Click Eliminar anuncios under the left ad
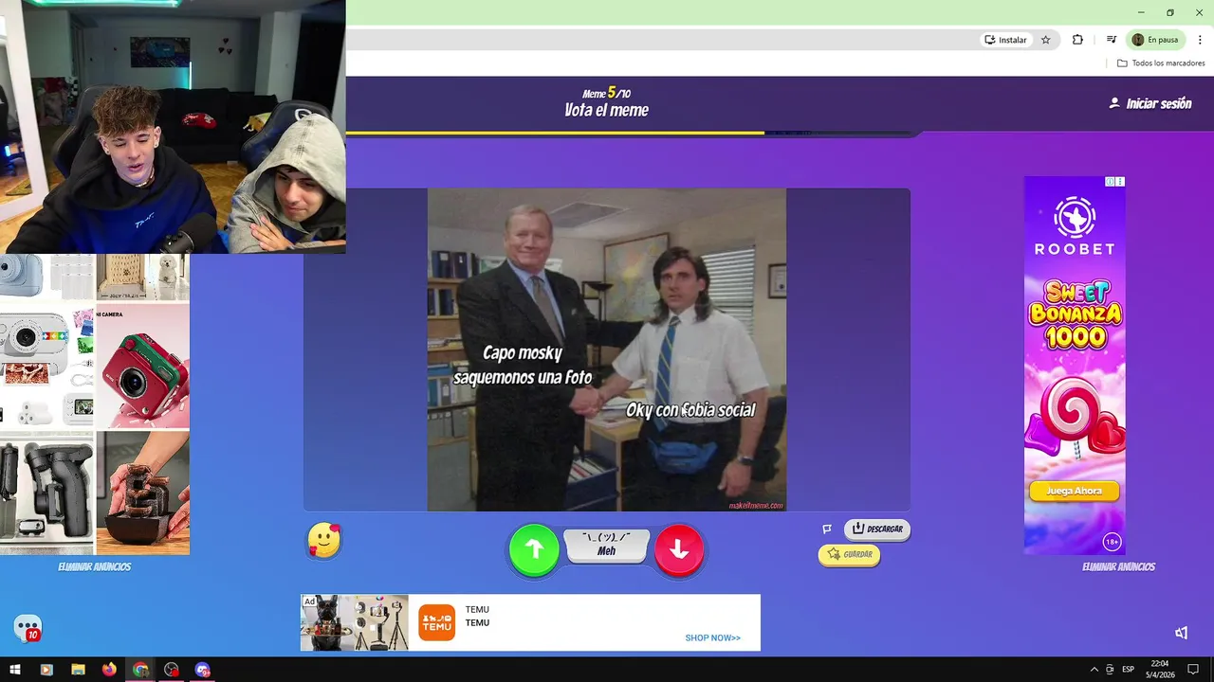 pos(94,566)
